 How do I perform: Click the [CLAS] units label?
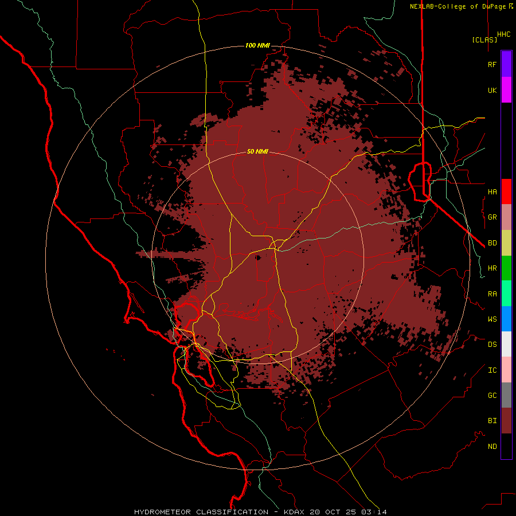pyautogui.click(x=484, y=40)
